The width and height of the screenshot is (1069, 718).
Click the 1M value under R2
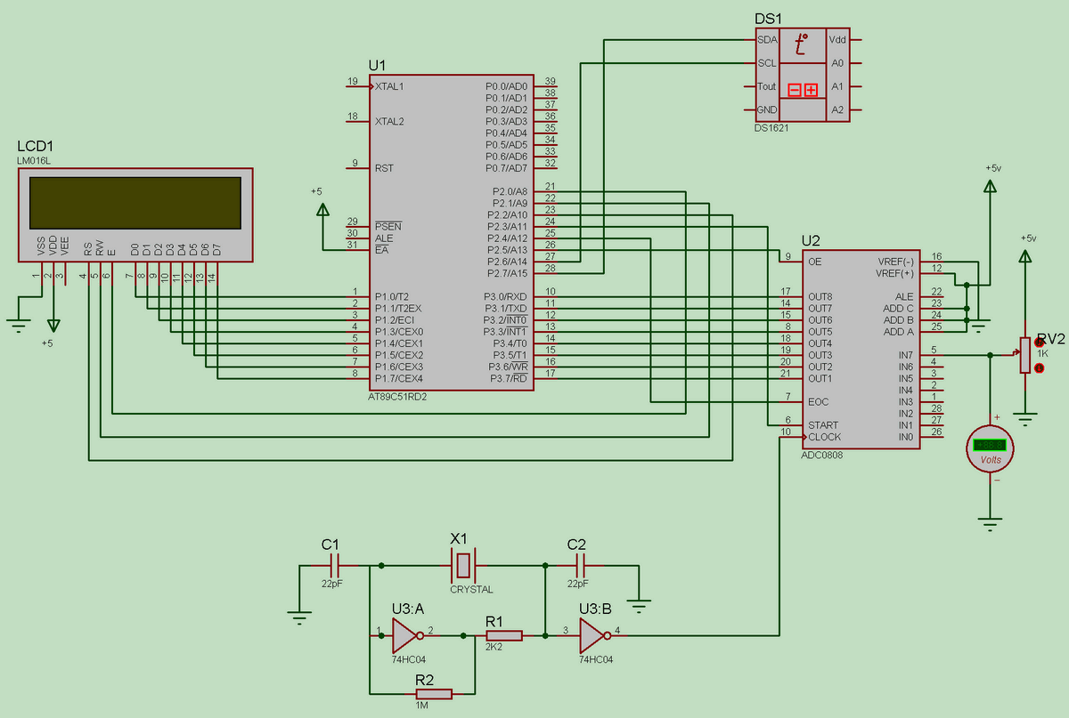[421, 706]
